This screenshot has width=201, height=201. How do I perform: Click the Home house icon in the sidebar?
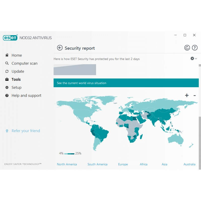tap(7, 55)
